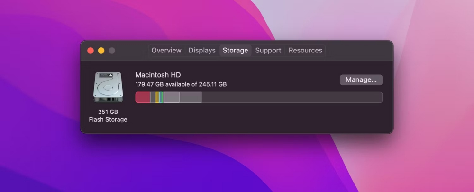Open the Overview tab

pos(166,51)
